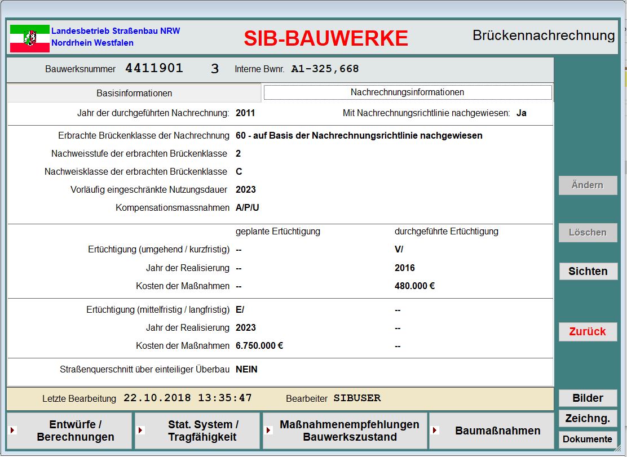Click the Nachweisklasse der erbrachten Brückenklasse label

pyautogui.click(x=136, y=172)
